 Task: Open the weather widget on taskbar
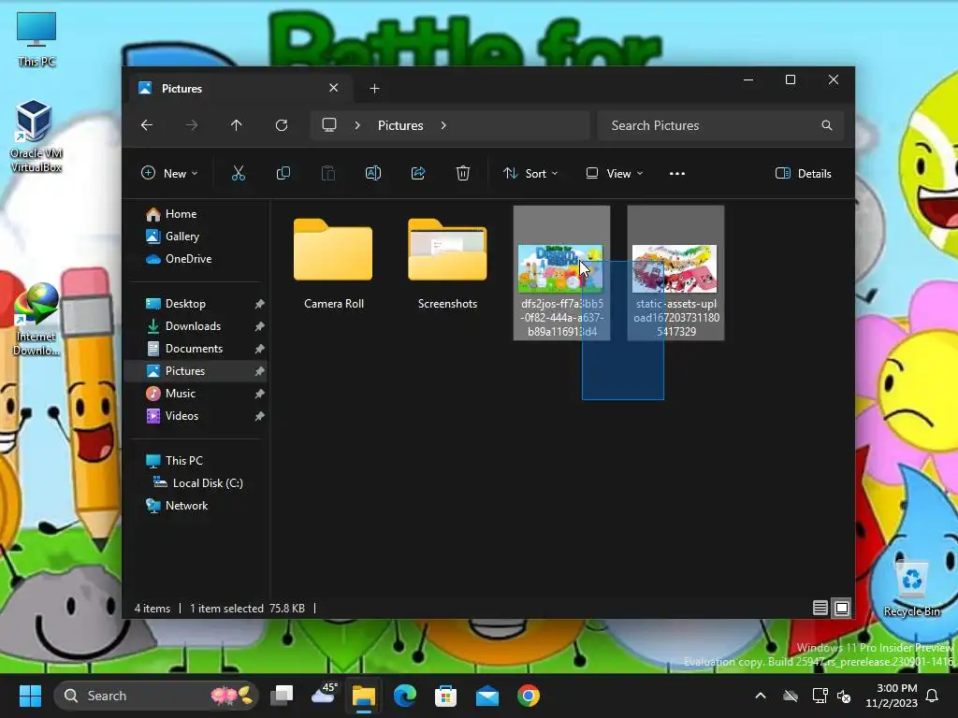(324, 696)
